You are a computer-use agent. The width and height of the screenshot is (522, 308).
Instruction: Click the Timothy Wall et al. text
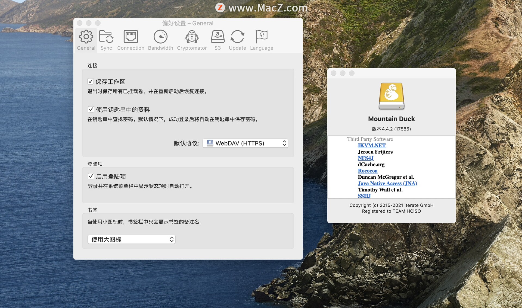(x=380, y=190)
